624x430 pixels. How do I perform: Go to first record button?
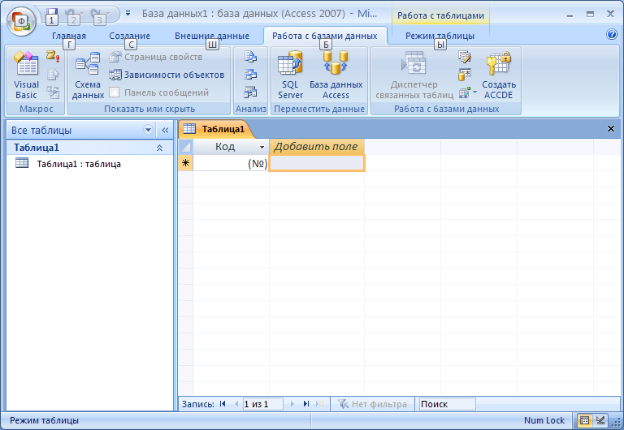[x=223, y=404]
